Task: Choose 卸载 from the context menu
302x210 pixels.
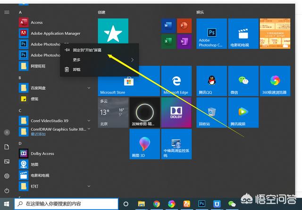Action: [x=100, y=70]
